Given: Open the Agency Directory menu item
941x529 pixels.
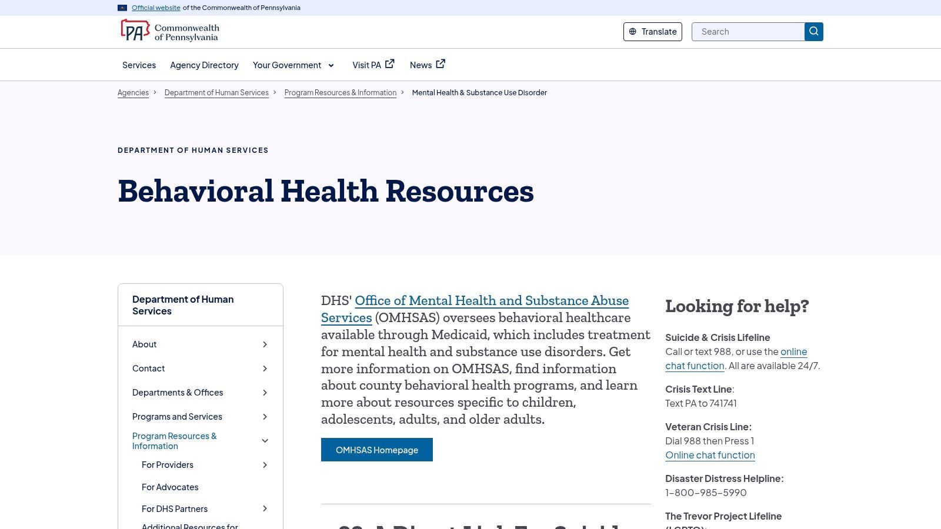Looking at the screenshot, I should click(204, 65).
